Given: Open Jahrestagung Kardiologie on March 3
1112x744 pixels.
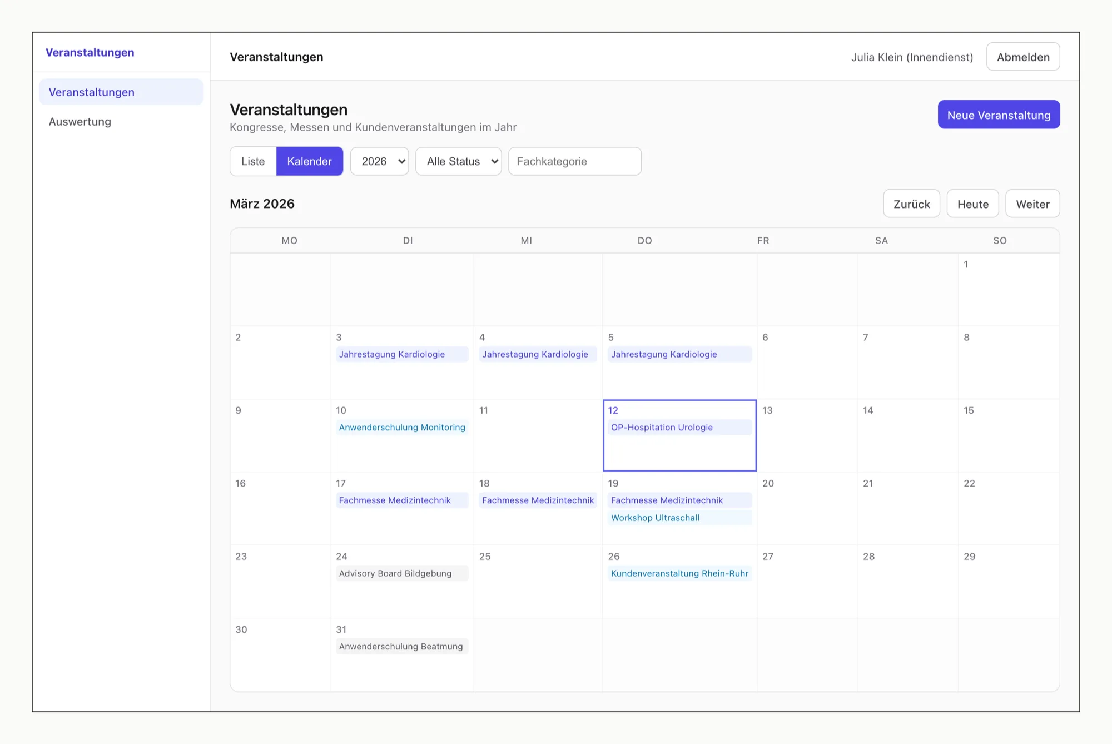Looking at the screenshot, I should pos(402,354).
